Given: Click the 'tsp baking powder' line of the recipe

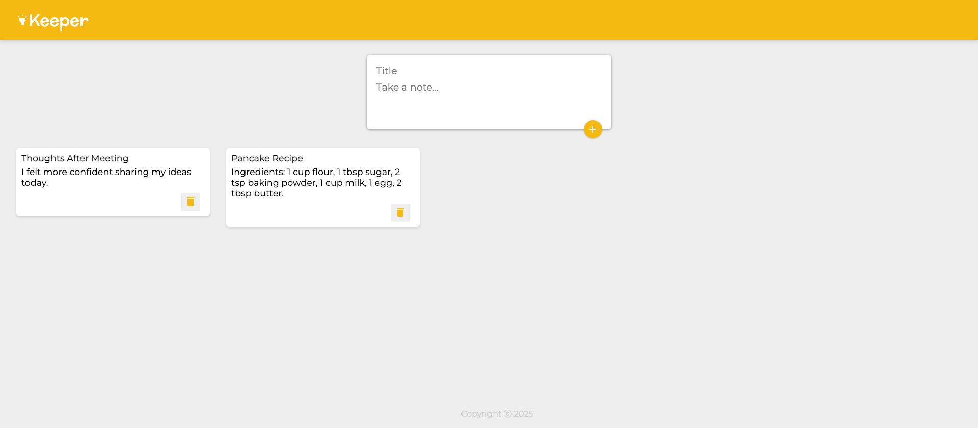Looking at the screenshot, I should point(274,183).
